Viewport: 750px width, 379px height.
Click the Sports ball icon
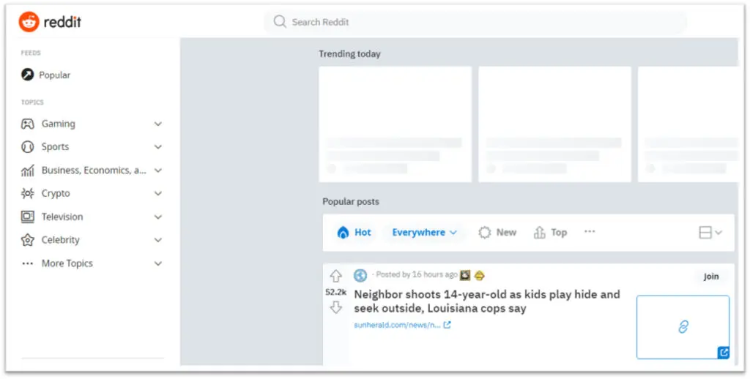point(28,147)
